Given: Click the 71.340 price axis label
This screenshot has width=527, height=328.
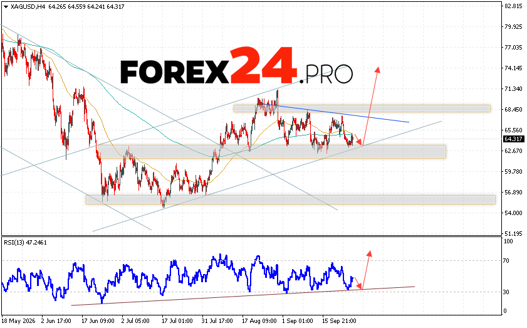Looking at the screenshot, I should (x=513, y=89).
